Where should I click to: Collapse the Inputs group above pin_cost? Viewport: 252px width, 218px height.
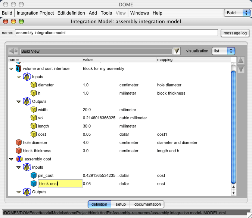(19, 168)
